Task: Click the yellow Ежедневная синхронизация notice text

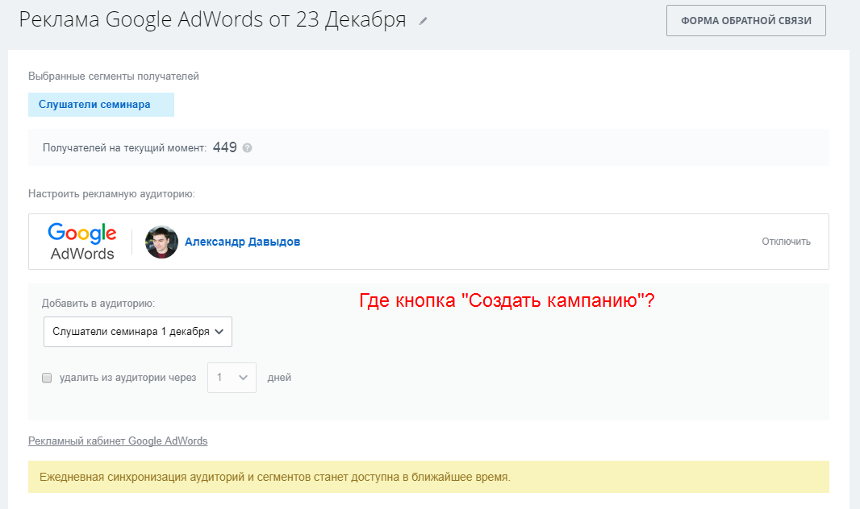Action: 275,478
